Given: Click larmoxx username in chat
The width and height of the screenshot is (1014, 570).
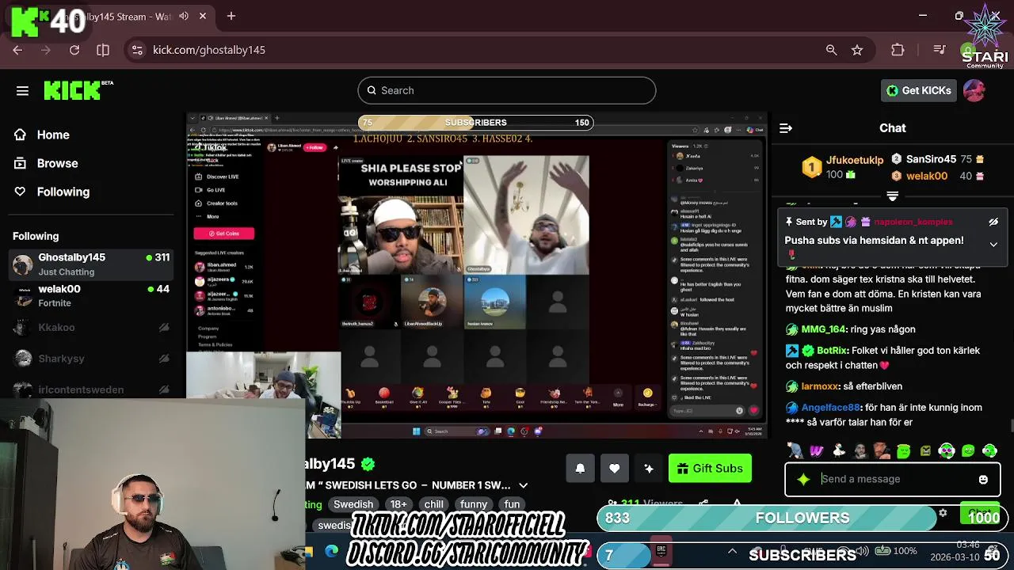Looking at the screenshot, I should (x=819, y=386).
